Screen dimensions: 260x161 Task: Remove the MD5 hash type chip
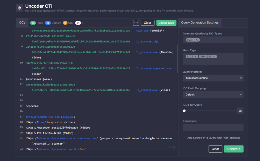pyautogui.click(x=196, y=57)
